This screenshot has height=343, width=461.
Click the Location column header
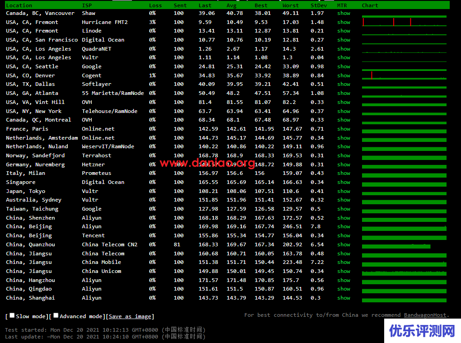click(19, 5)
